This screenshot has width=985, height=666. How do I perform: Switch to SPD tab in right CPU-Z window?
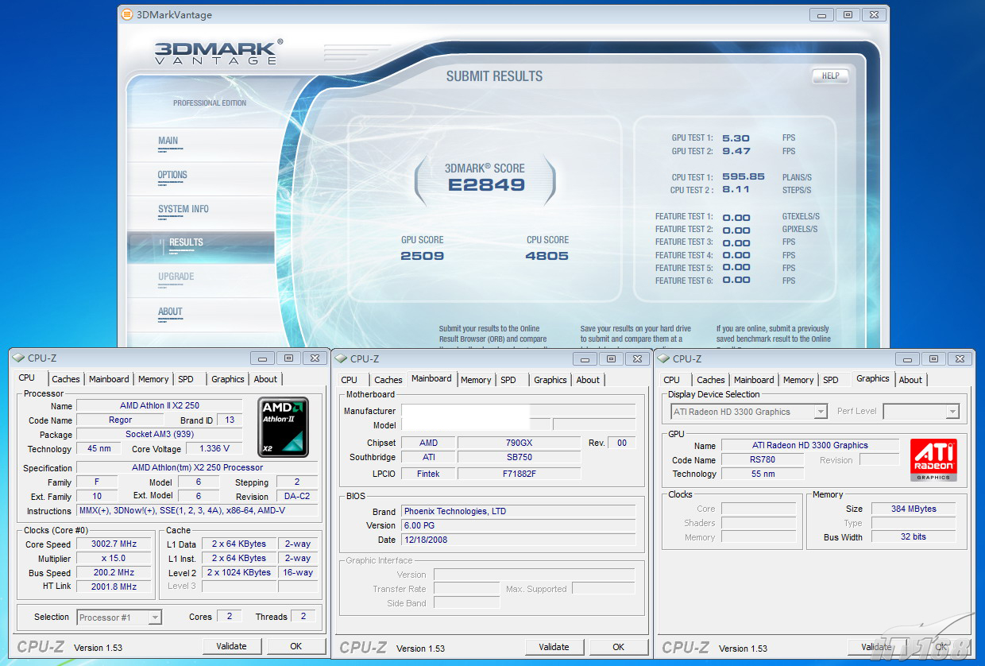pos(831,380)
